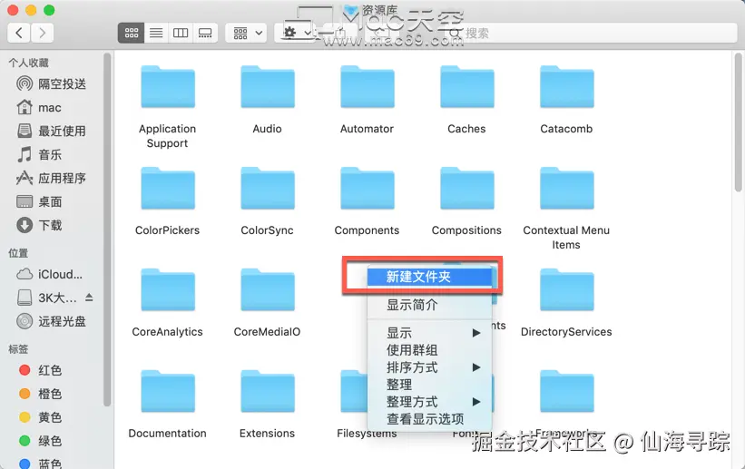745x469 pixels.
Task: Switch to column view mode
Action: (181, 33)
